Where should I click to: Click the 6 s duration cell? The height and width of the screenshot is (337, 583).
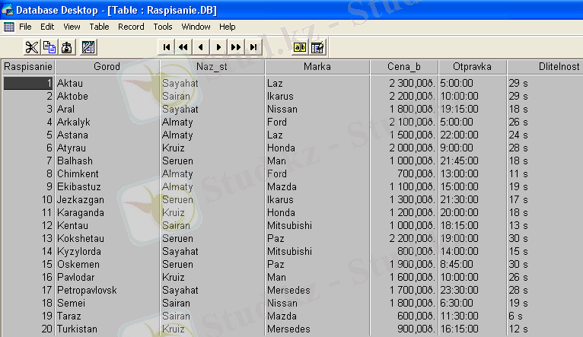[x=545, y=316]
